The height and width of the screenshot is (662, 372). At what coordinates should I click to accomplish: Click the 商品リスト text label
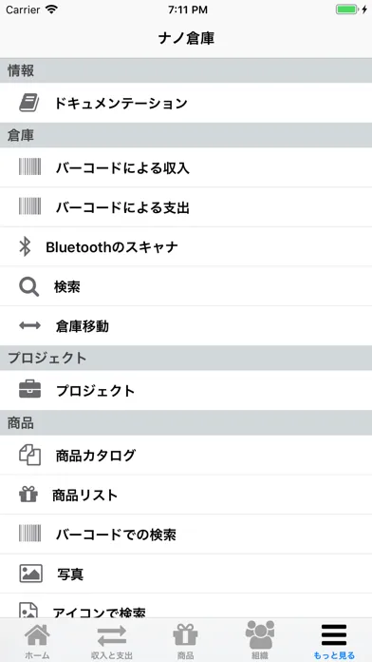click(85, 495)
